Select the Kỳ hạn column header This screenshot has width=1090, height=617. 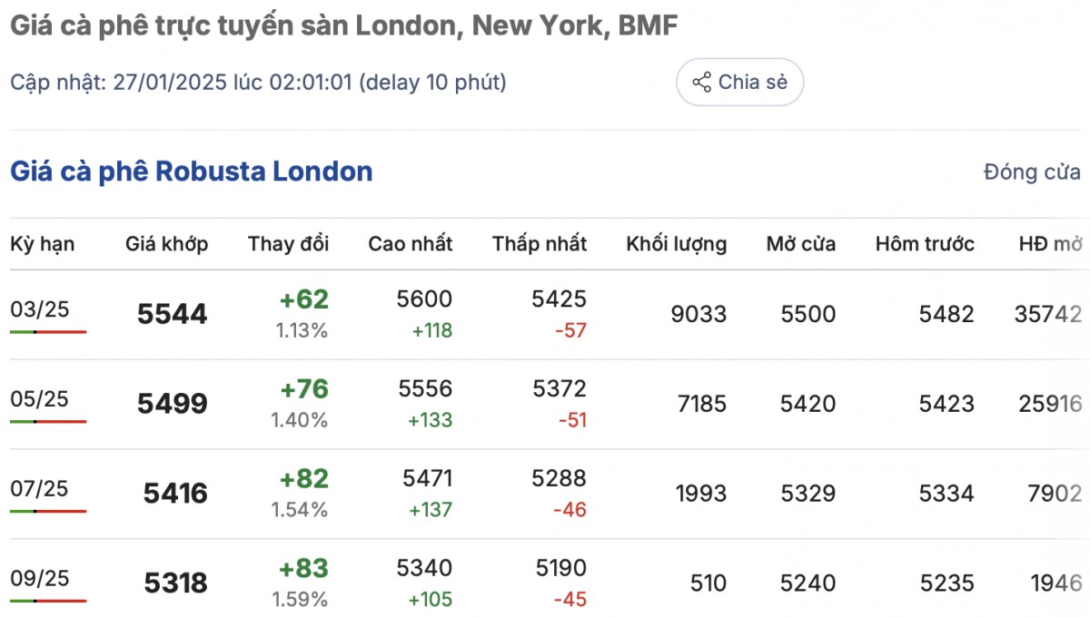pos(43,244)
